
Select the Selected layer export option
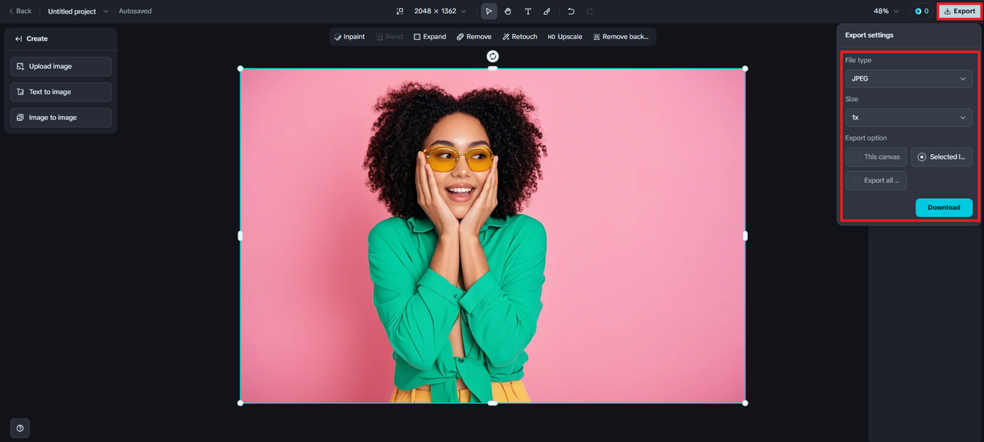(x=942, y=157)
